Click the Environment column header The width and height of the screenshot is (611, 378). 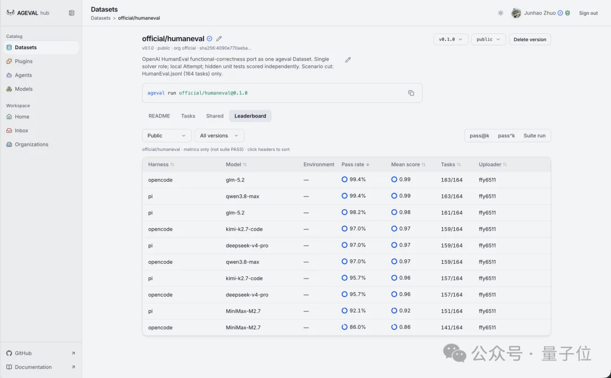click(319, 164)
